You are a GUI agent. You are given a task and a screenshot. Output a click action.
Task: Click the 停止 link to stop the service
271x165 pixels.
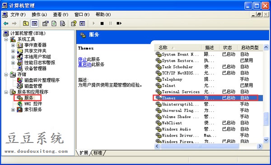click(x=83, y=59)
